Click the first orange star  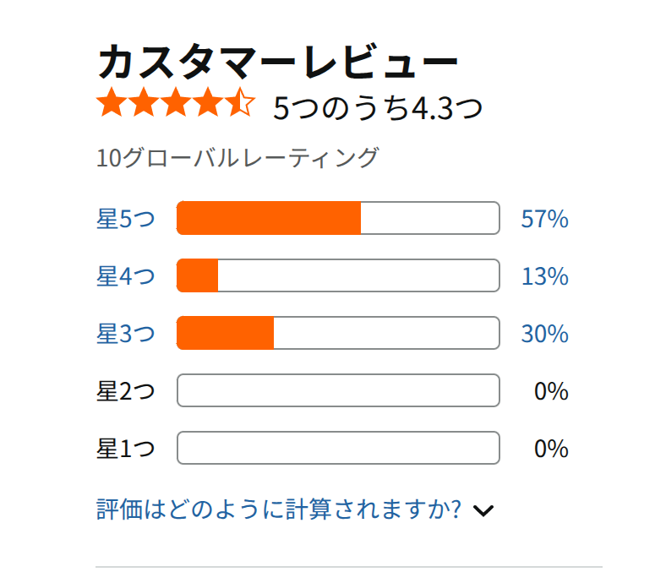point(112,102)
